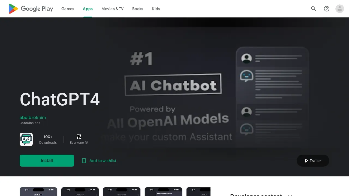Click the Everyone content rating info icon
349x196 pixels.
coord(86,142)
